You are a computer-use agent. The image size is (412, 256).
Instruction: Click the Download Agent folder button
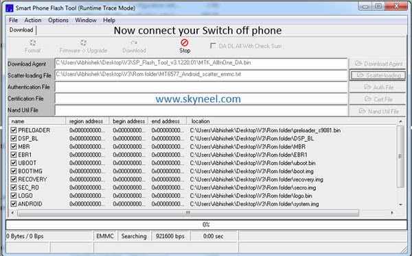click(378, 64)
